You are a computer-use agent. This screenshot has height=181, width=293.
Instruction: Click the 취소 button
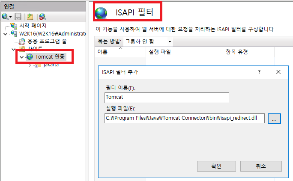[261, 166]
